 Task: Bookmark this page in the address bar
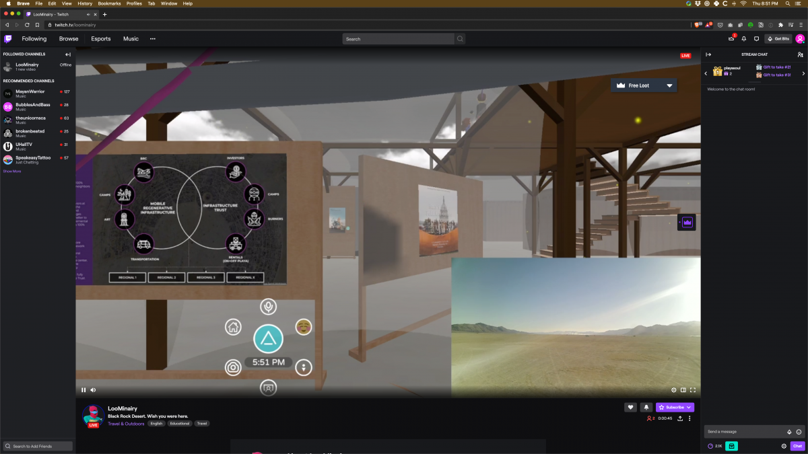[37, 25]
